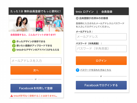This screenshot has height=103, width=137.
Task: Click the red warning triangle icon
Action: [12, 96]
